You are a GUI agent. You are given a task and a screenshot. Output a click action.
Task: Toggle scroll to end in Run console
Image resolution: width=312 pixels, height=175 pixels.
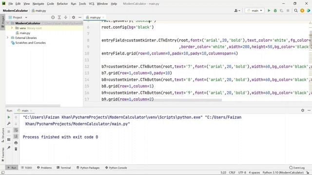(x=16, y=136)
